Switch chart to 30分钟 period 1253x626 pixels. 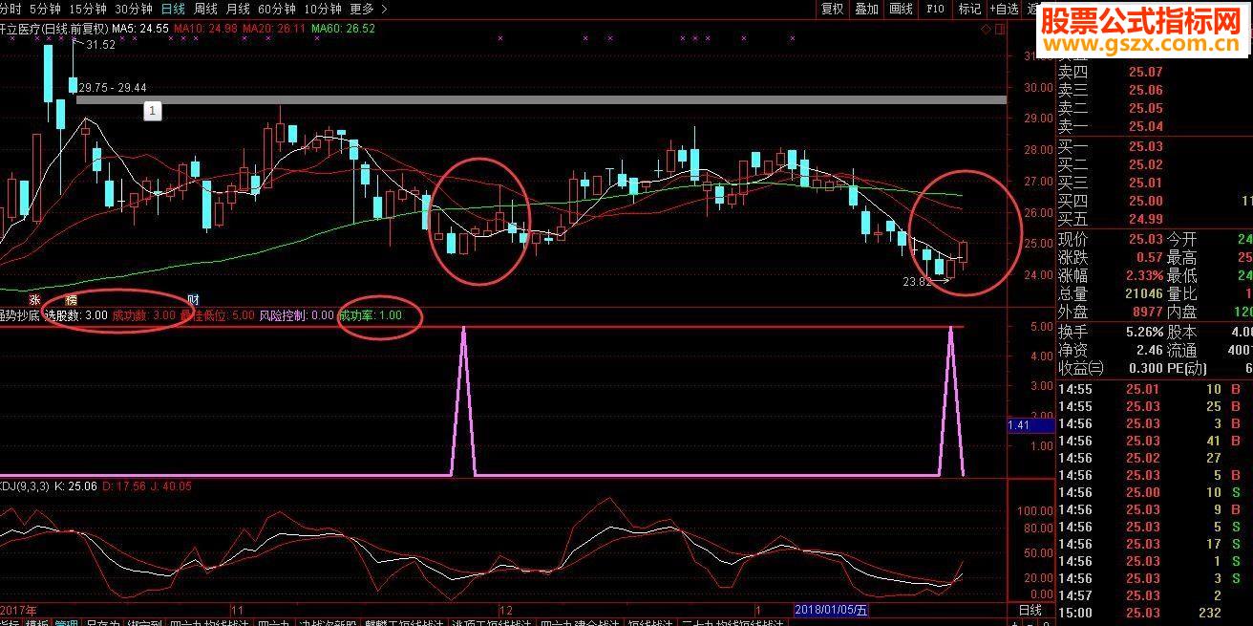[x=134, y=9]
